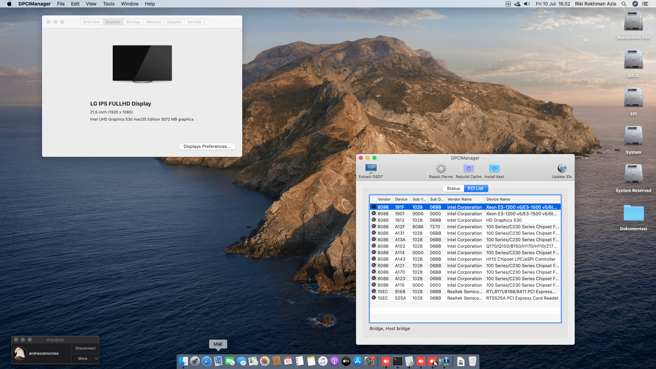Switch to the Storage tab
656x369 pixels.
tap(133, 22)
